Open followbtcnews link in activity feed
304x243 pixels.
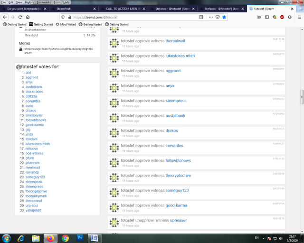(178, 160)
